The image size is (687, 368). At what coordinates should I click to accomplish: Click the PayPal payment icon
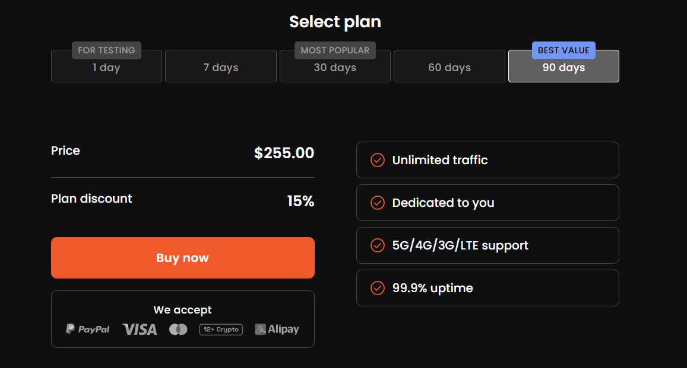[88, 329]
